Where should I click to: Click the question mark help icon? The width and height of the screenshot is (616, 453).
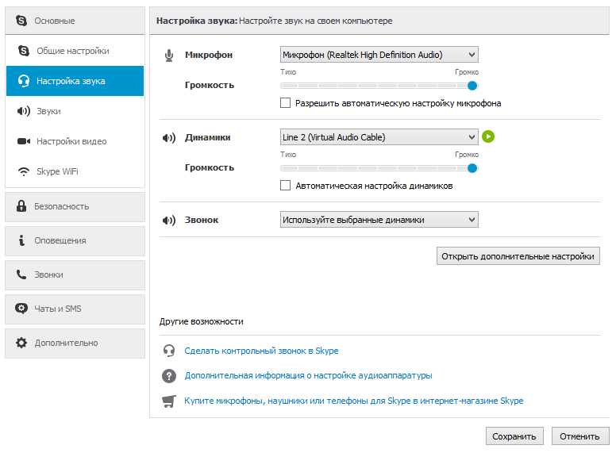pos(169,376)
